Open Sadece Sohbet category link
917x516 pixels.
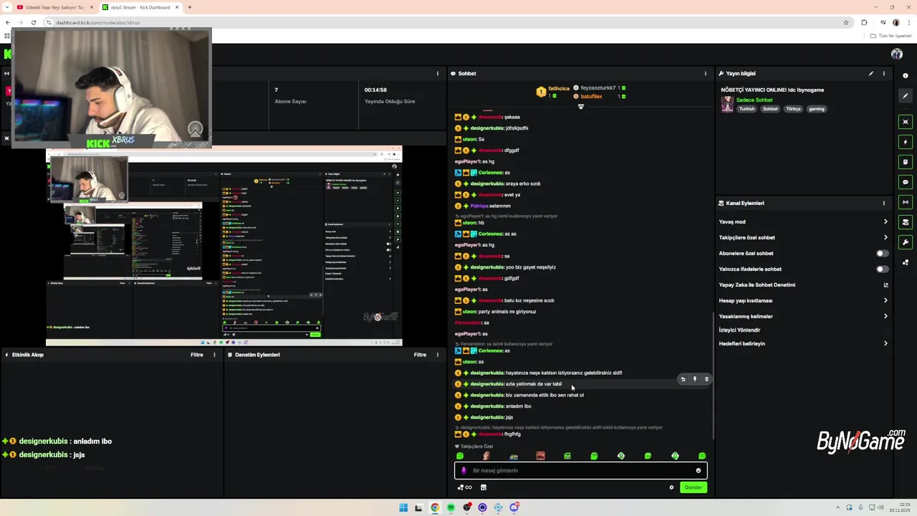coord(754,100)
